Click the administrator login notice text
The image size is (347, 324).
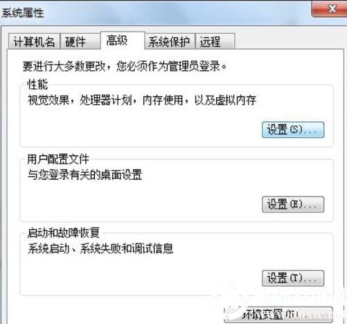[x=124, y=67]
